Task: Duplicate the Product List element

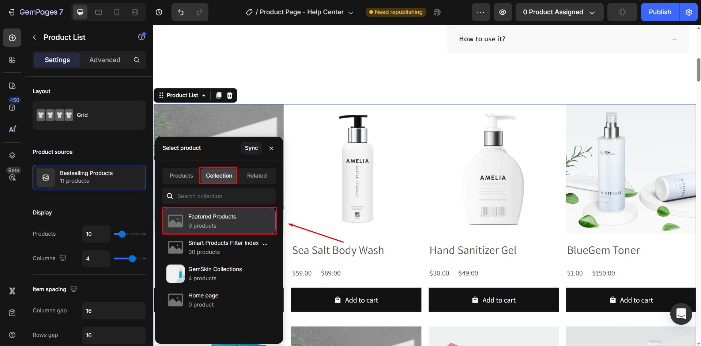Action: click(219, 95)
